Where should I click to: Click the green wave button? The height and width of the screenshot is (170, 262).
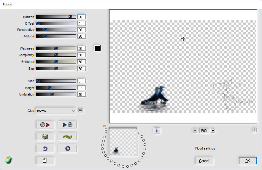coord(68,136)
